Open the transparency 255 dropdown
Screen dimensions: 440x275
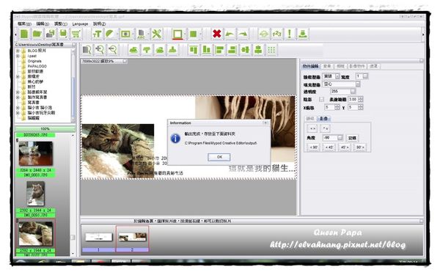pos(353,91)
